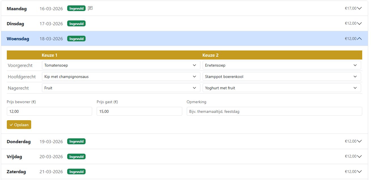Expand the Vrijdag row chevron
Image resolution: width=371 pixels, height=180 pixels.
[359, 156]
